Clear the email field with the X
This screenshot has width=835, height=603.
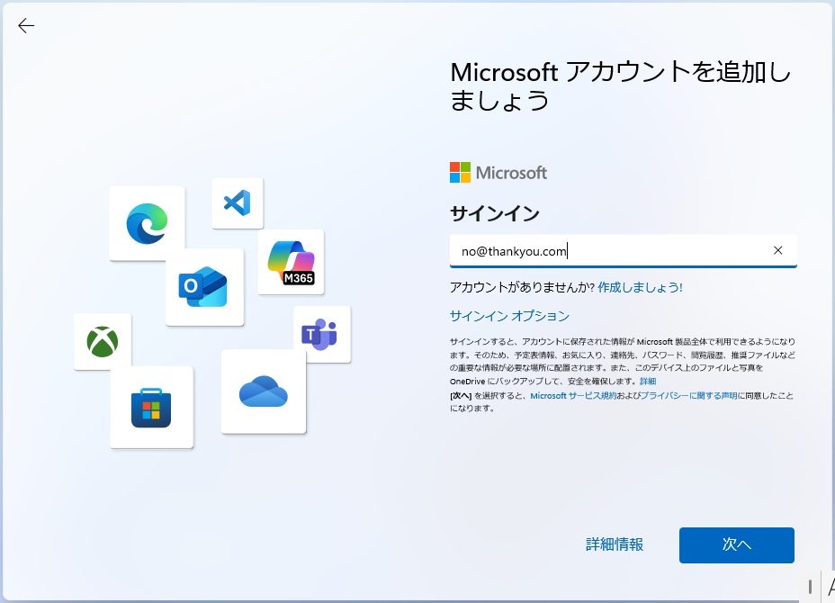[x=778, y=250]
